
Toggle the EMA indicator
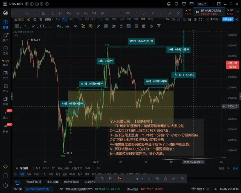(88, 168)
